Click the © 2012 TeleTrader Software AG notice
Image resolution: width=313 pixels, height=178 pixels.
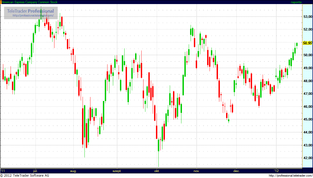tap(25, 176)
